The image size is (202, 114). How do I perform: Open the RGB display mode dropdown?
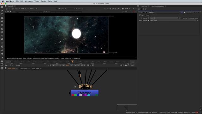[x=24, y=9]
